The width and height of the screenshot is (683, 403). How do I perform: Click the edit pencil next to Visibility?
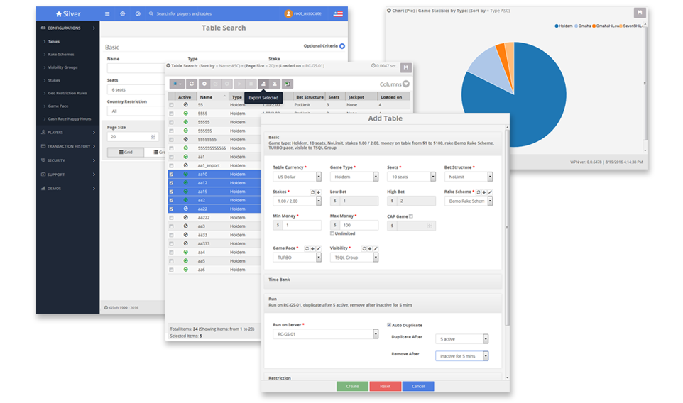coord(376,248)
